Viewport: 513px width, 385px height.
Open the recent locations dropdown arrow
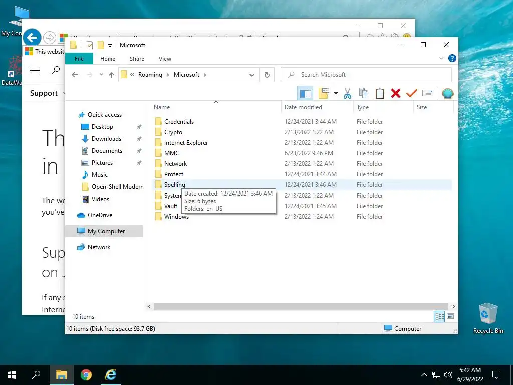click(101, 75)
